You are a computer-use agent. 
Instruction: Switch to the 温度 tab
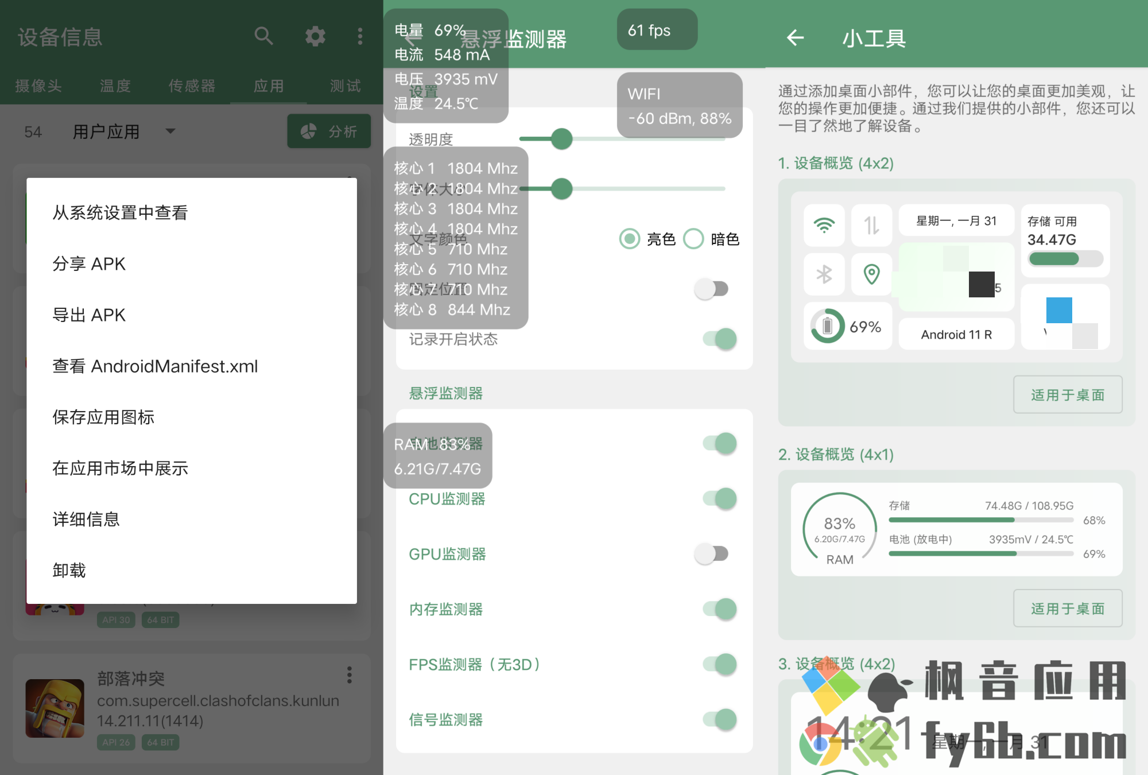(x=115, y=86)
